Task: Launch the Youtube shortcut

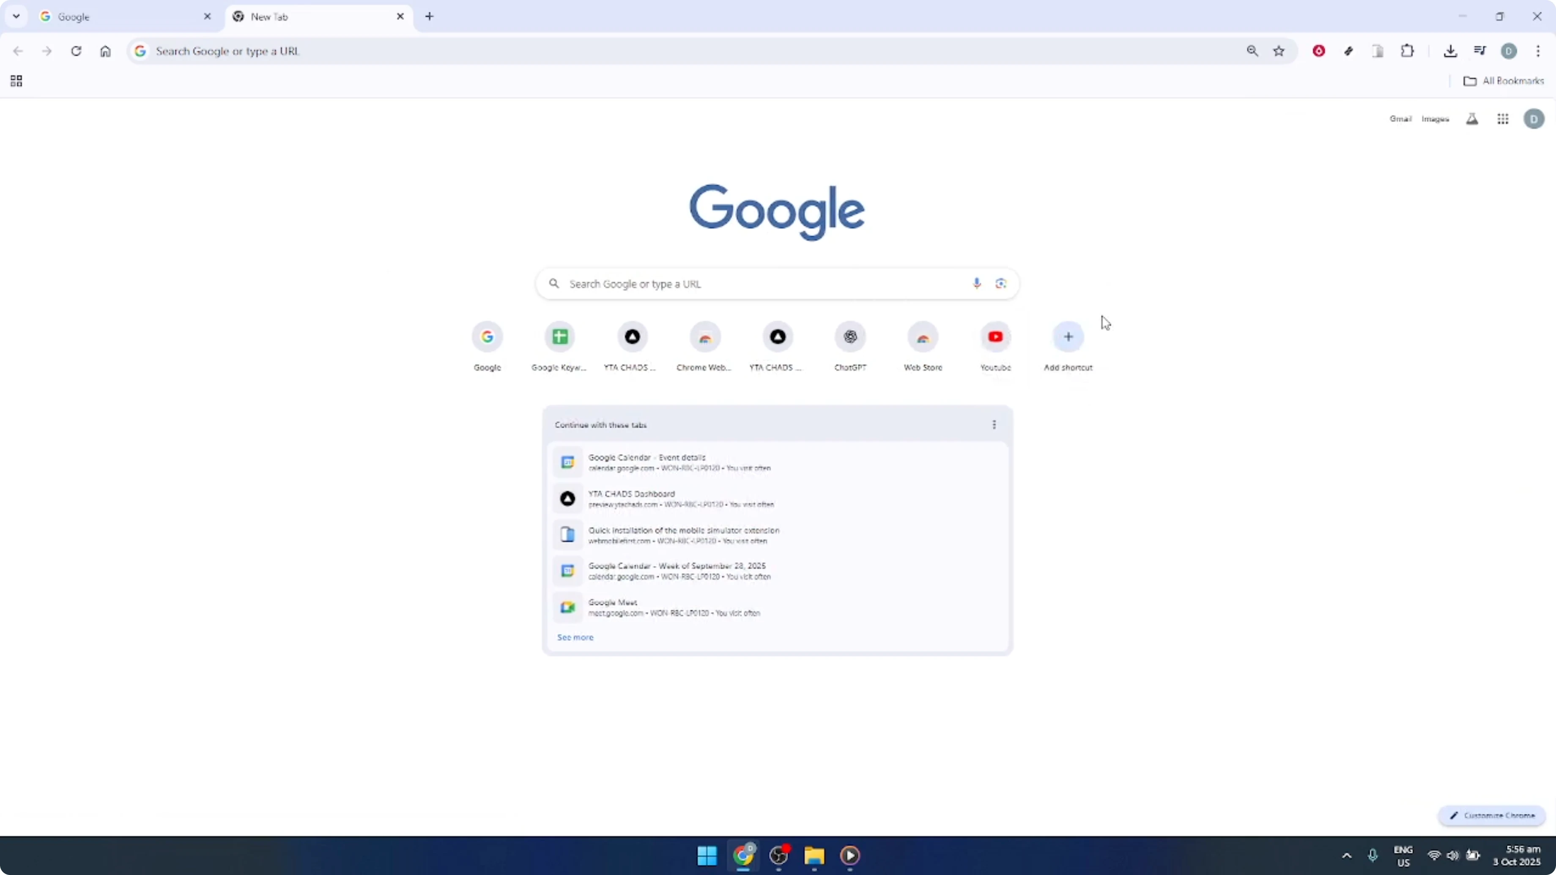Action: tap(995, 336)
